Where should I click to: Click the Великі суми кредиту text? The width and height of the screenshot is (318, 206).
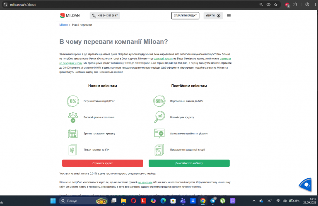[182, 117]
